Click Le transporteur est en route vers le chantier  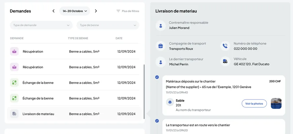pos(198,125)
